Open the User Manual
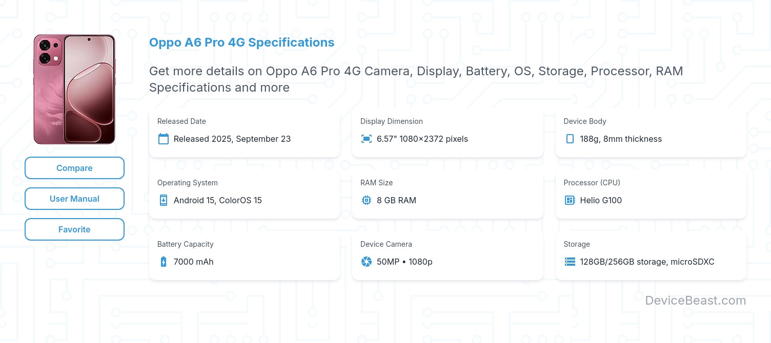Viewport: 771px width, 343px height. (74, 199)
